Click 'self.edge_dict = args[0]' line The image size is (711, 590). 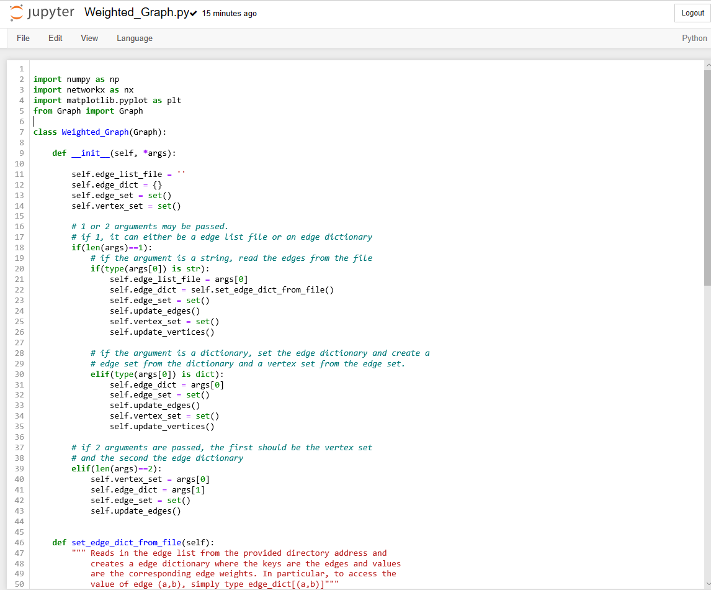pos(167,385)
